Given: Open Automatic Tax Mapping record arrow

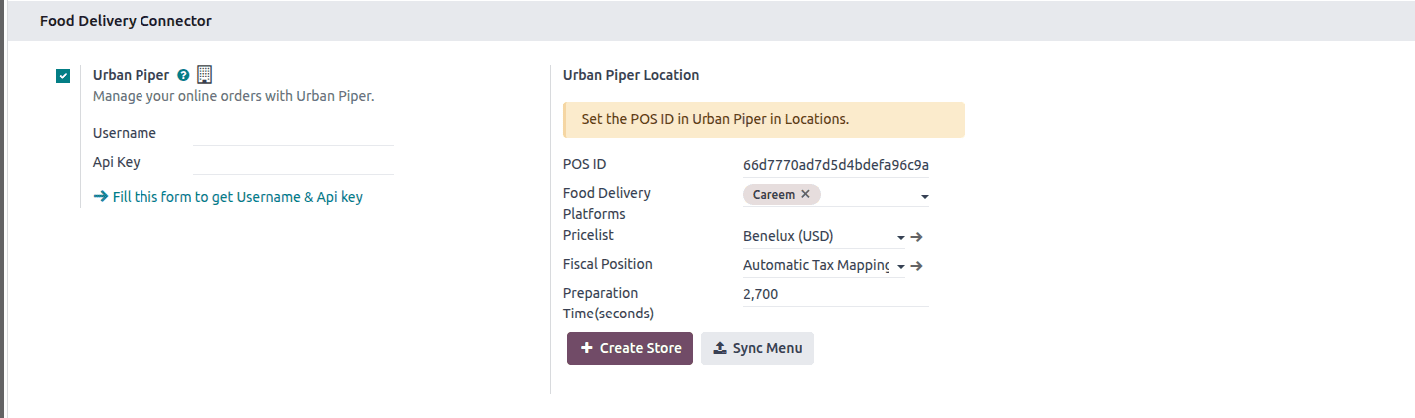Looking at the screenshot, I should (917, 266).
